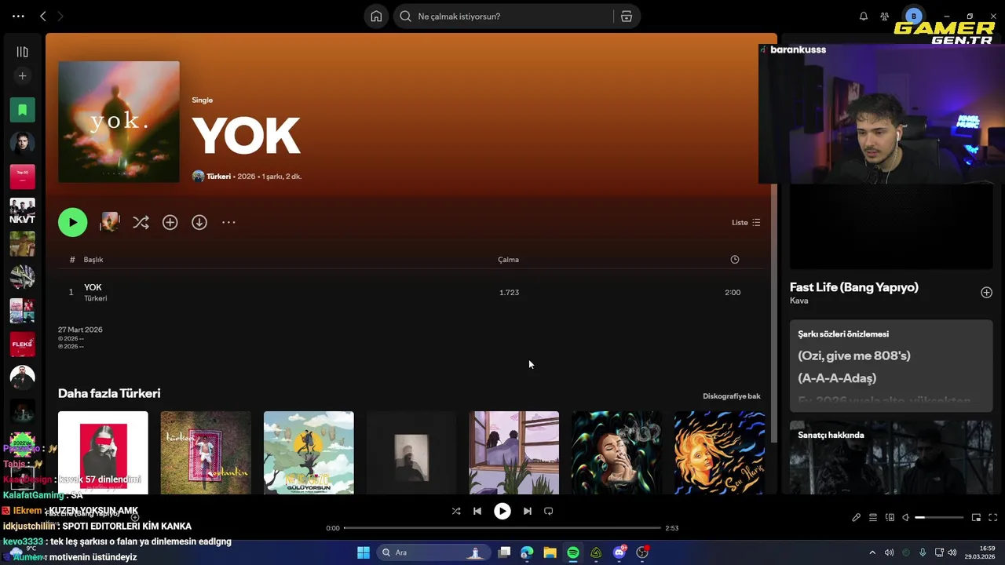Open the red album cover with the woman
1005x565 pixels.
click(x=103, y=453)
